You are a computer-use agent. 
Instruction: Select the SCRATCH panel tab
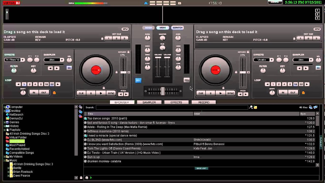click(x=177, y=28)
